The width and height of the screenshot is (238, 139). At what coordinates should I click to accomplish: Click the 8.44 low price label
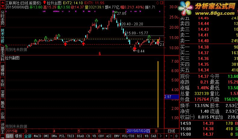coord(141,51)
